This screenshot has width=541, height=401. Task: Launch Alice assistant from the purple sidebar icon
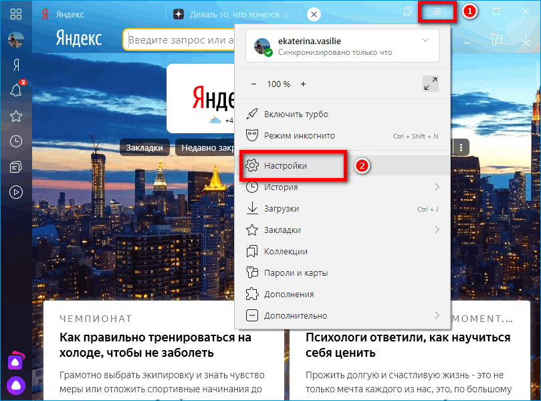(15, 386)
